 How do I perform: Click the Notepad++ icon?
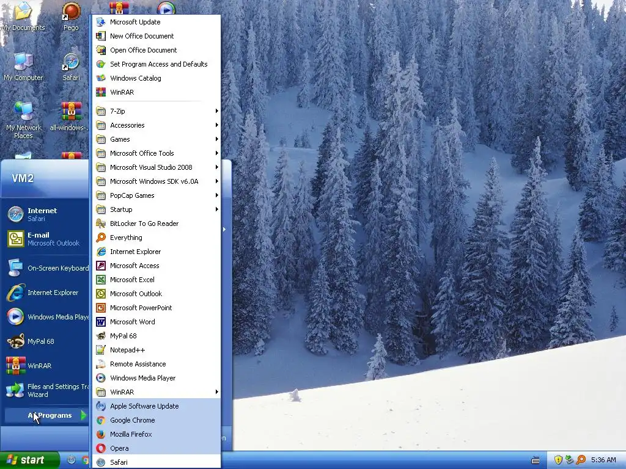[101, 350]
